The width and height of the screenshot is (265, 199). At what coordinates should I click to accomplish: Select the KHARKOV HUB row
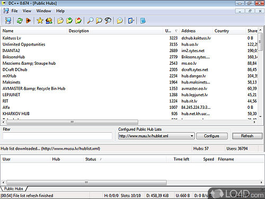click(x=129, y=114)
